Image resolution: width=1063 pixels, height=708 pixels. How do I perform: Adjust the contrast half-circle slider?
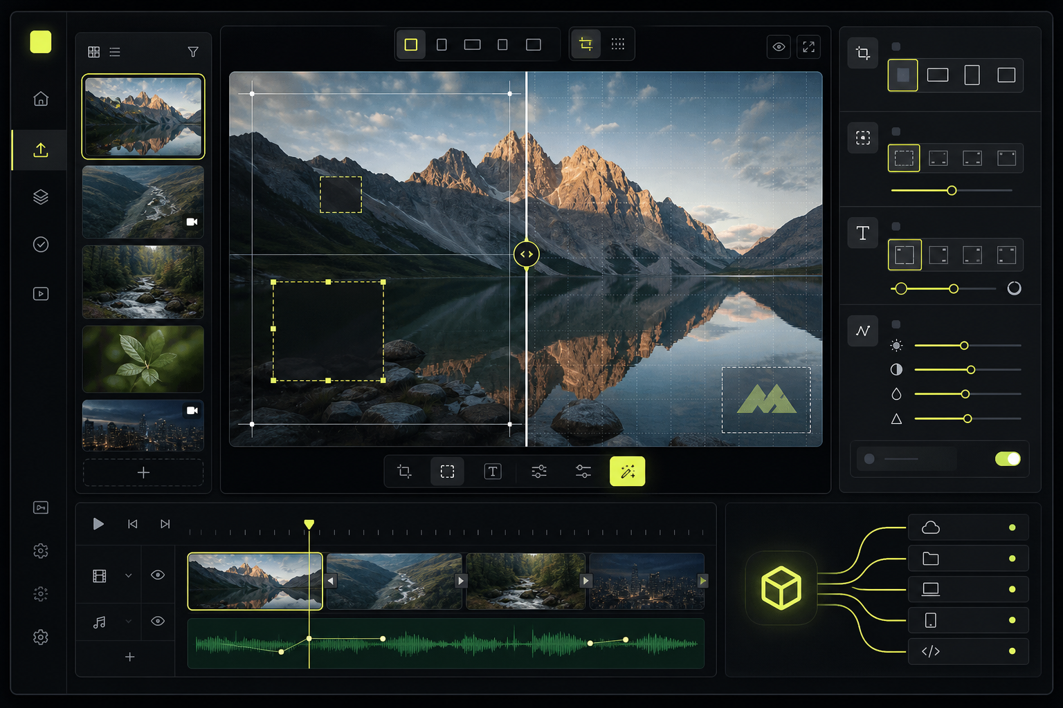pyautogui.click(x=967, y=370)
